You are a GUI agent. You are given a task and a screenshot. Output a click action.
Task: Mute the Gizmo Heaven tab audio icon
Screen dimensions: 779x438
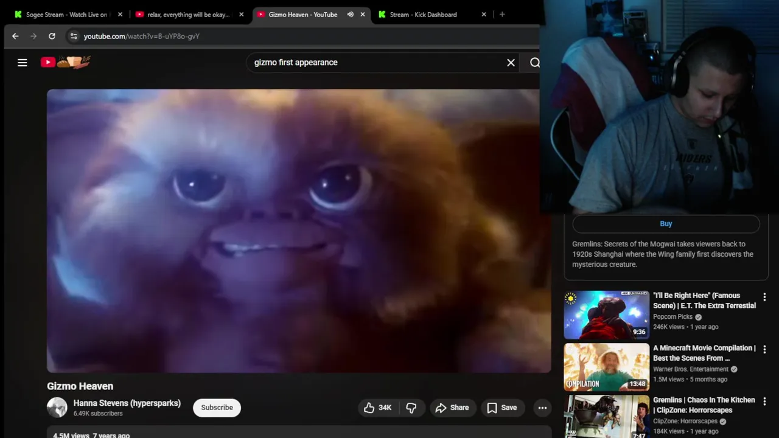(351, 15)
